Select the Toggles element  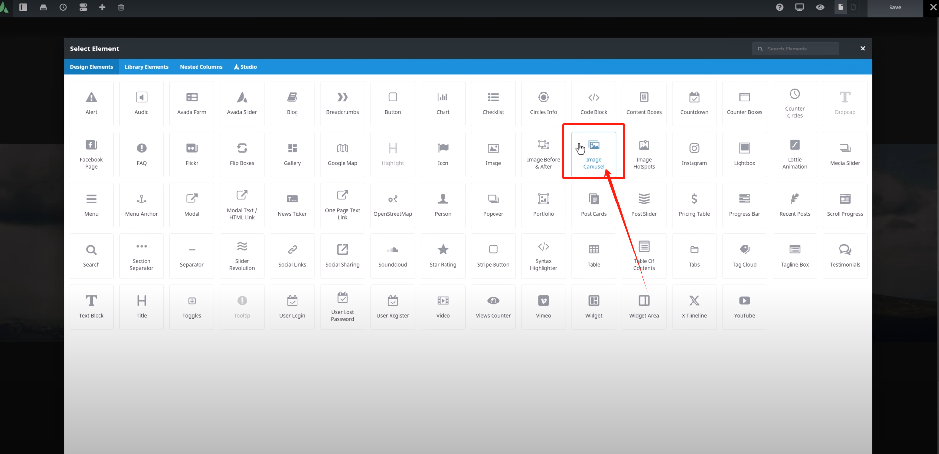point(192,306)
